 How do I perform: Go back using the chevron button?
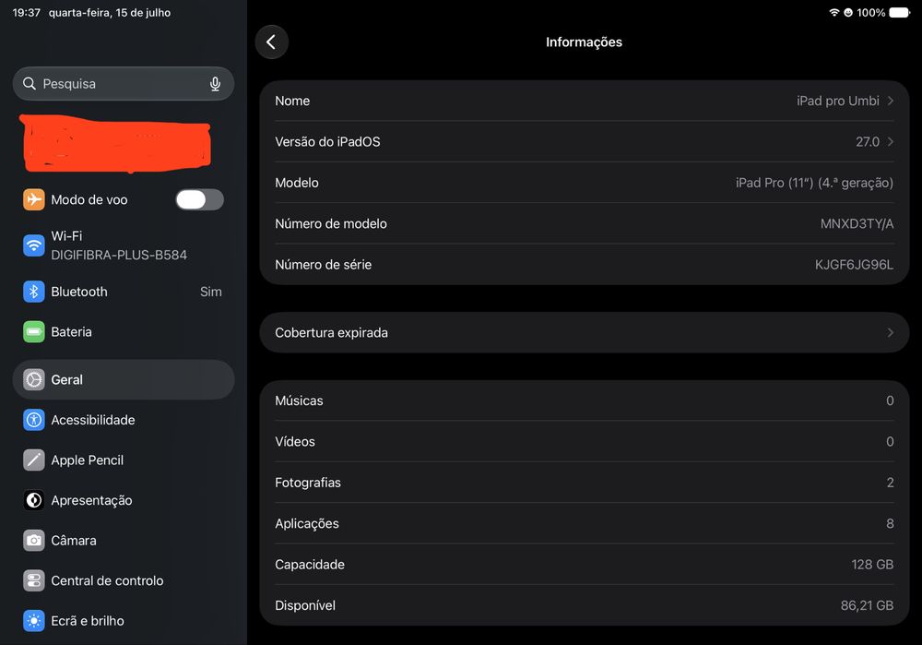coord(271,42)
